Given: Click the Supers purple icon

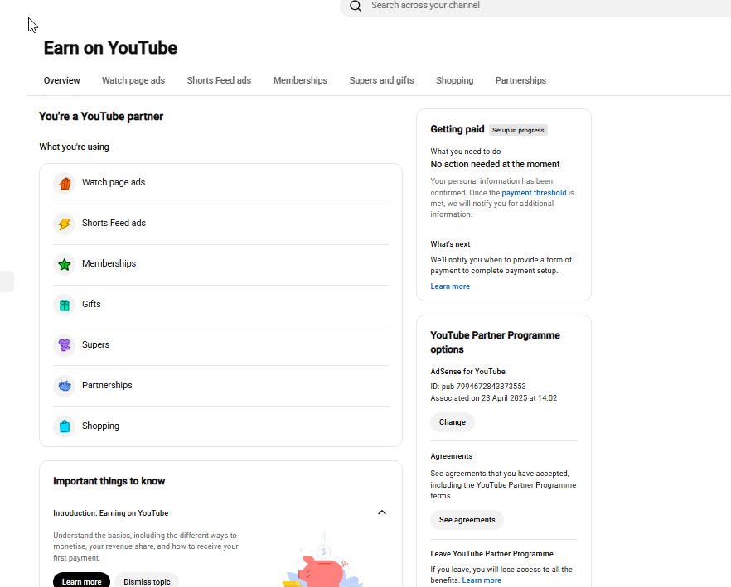Looking at the screenshot, I should coord(65,345).
